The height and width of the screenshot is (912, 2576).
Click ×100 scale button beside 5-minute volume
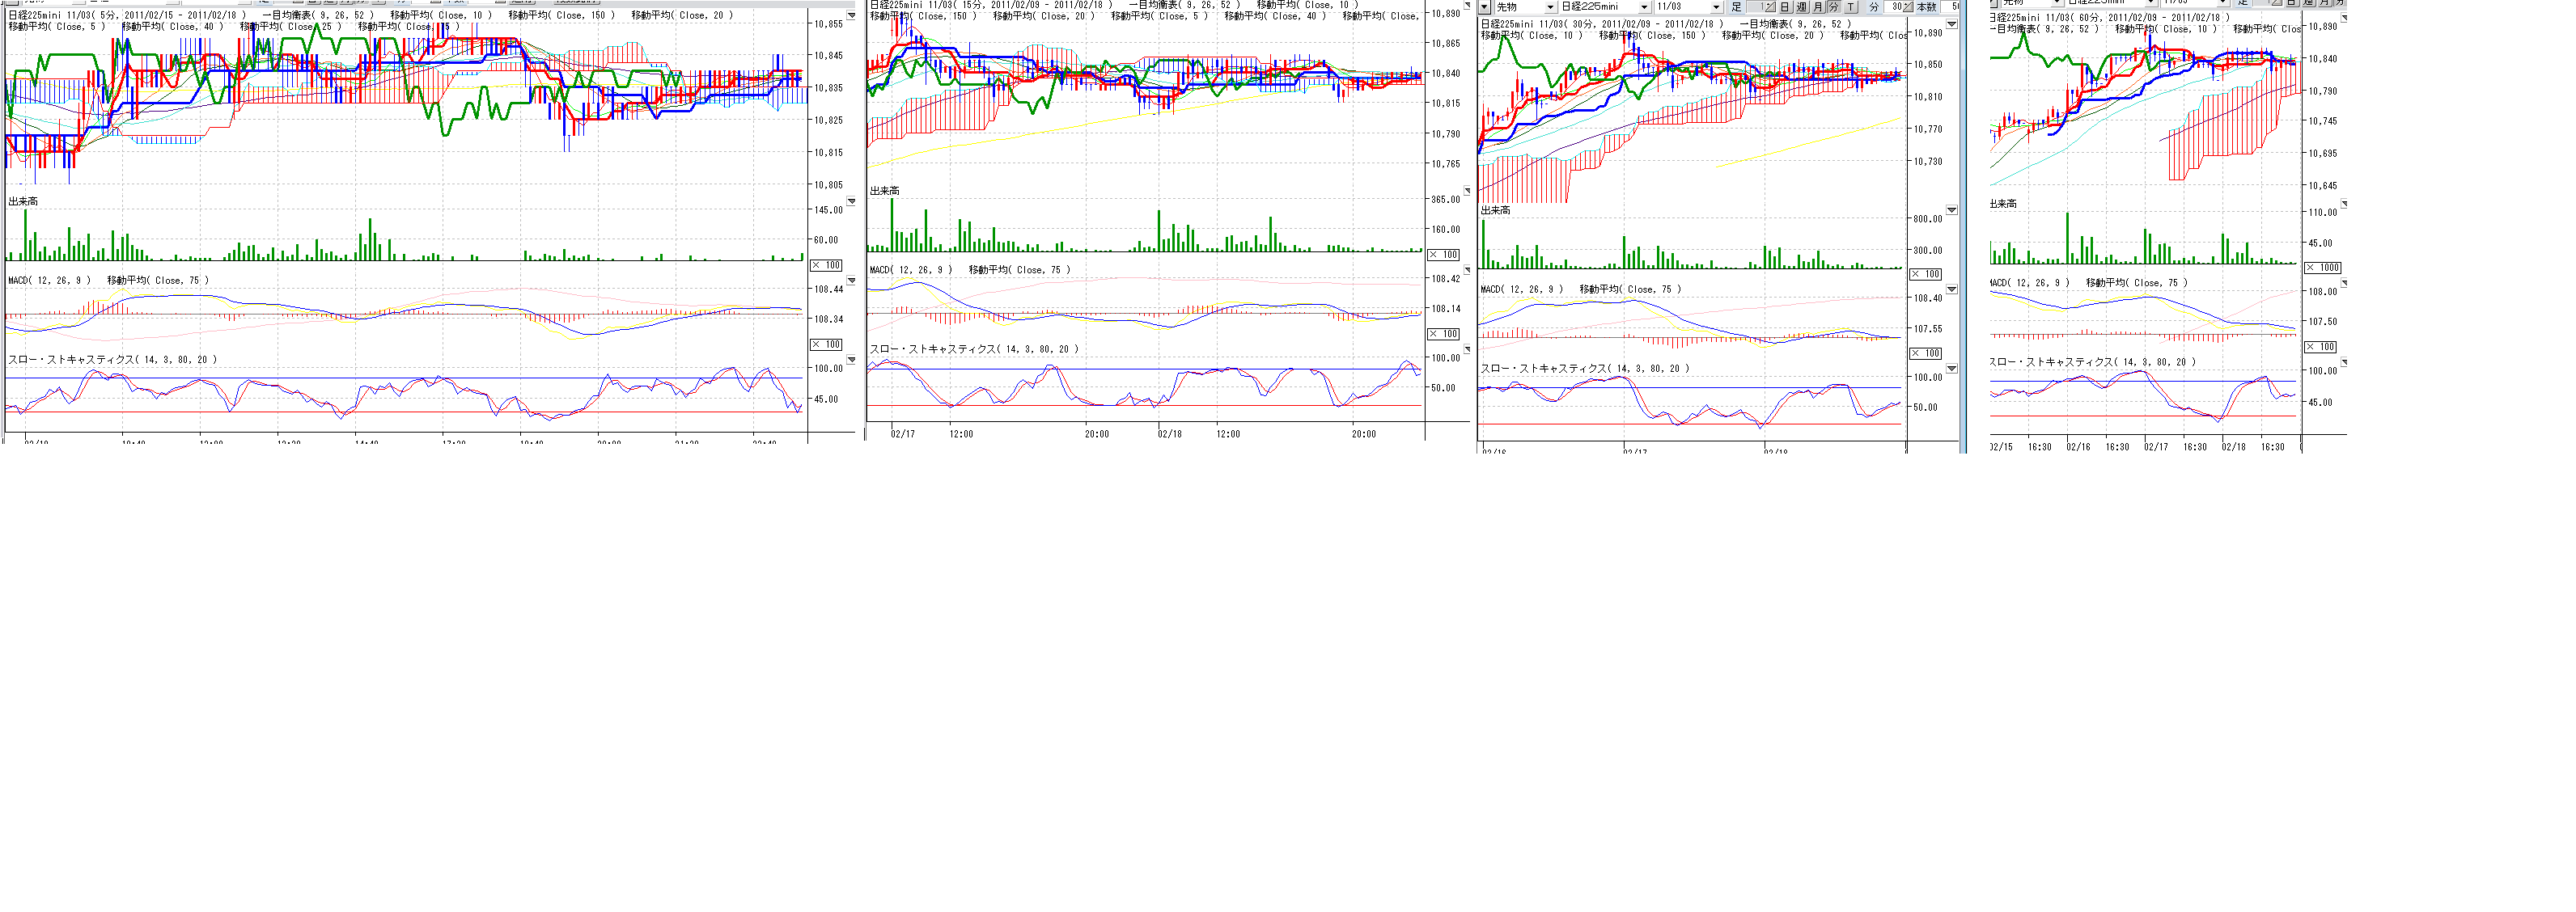coord(826,264)
